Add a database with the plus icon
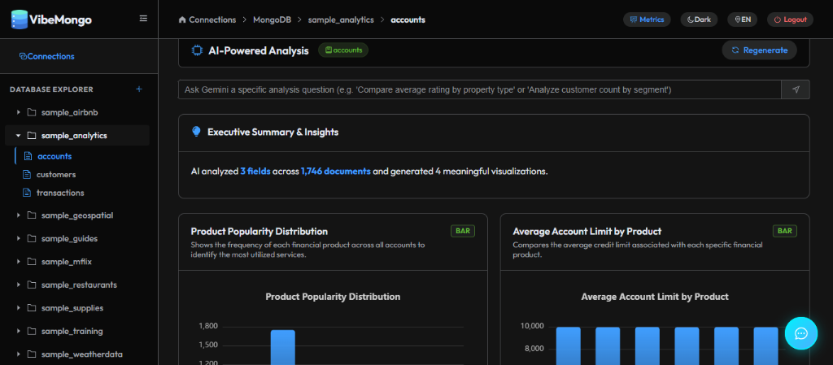The width and height of the screenshot is (833, 365). click(x=139, y=89)
